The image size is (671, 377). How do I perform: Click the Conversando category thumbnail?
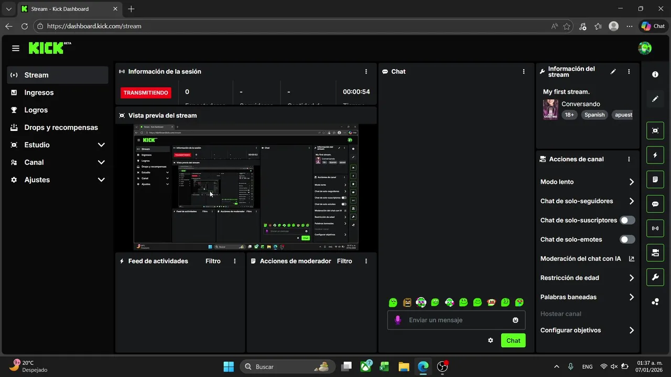point(550,109)
